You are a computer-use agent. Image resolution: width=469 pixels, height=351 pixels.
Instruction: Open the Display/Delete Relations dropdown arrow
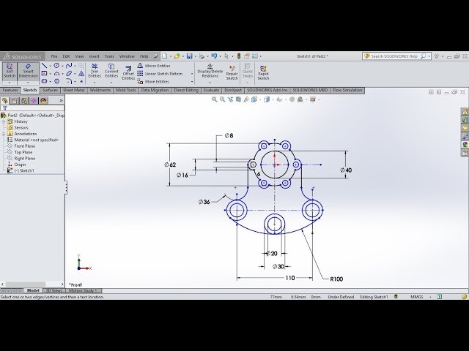click(210, 83)
